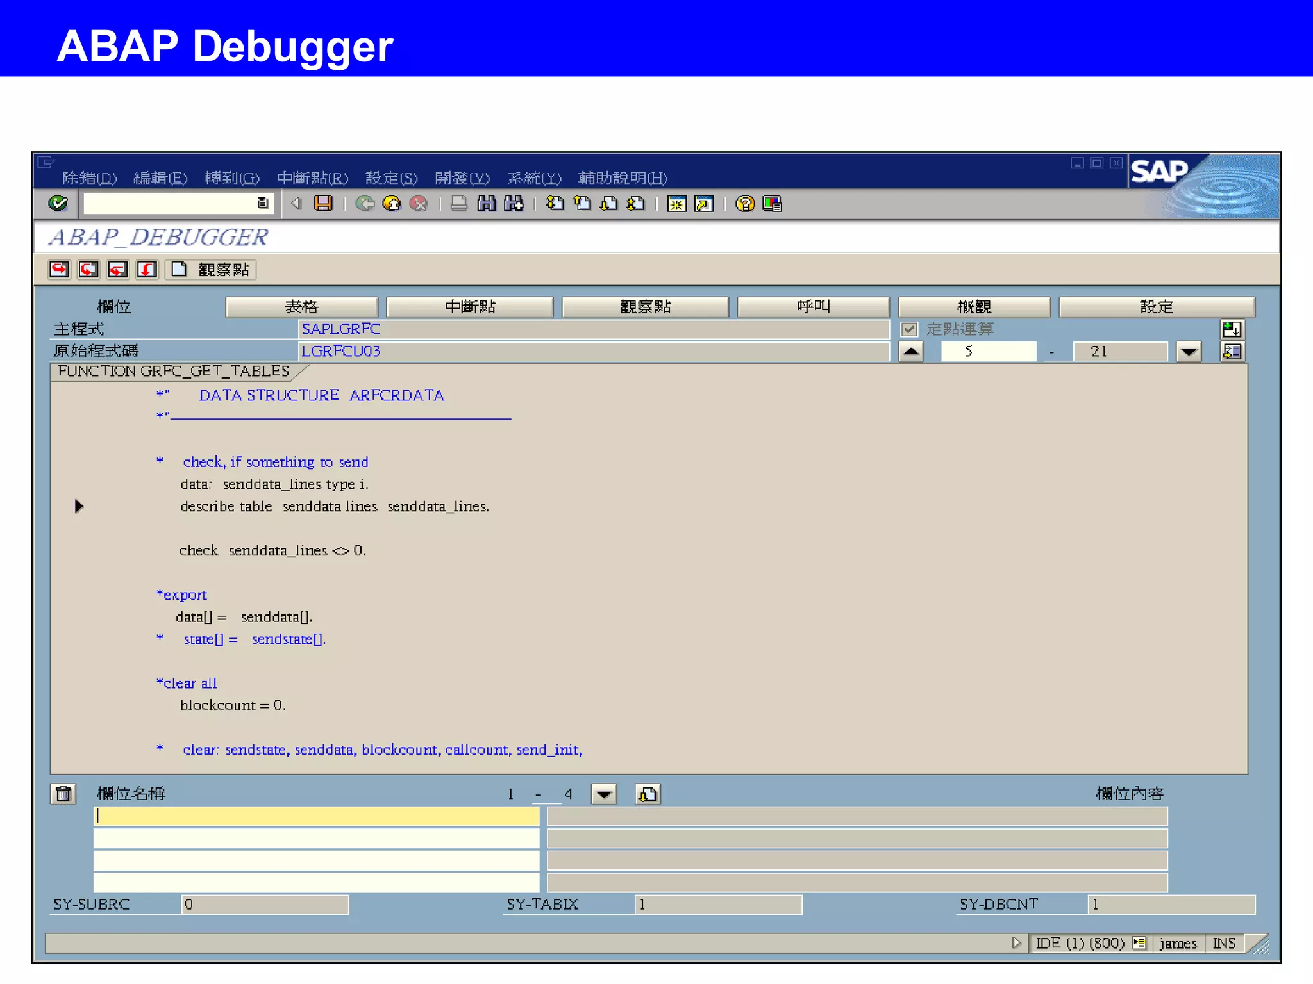Screen dimensions: 1313x984
Task: Click the Last Page icon
Action: pyautogui.click(x=636, y=204)
